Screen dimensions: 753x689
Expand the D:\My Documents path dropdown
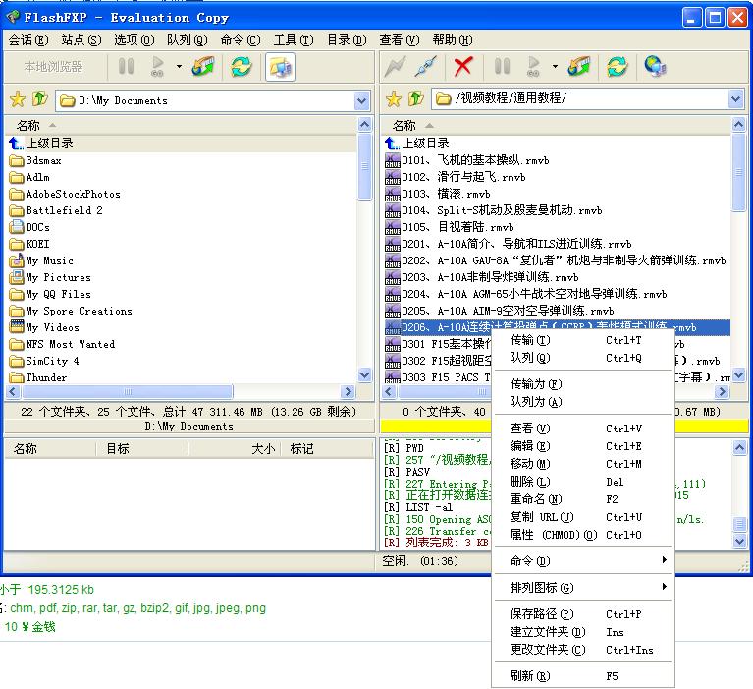tap(362, 101)
